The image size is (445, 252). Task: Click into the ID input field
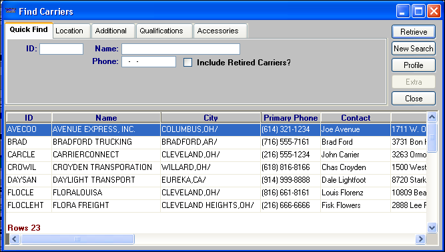click(x=61, y=49)
